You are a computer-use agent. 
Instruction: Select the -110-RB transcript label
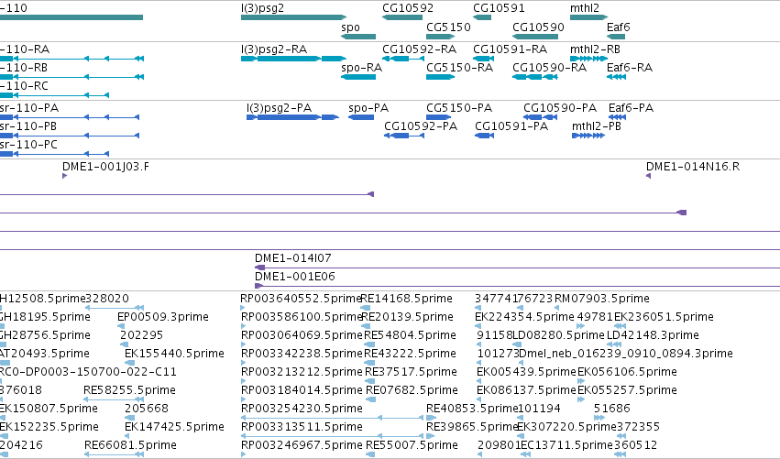[24, 68]
